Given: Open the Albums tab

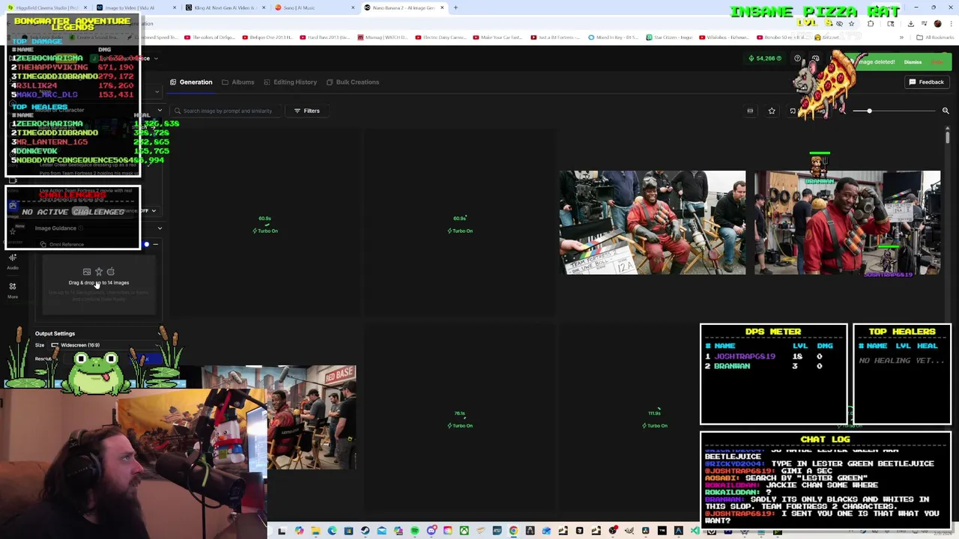Looking at the screenshot, I should [x=238, y=82].
